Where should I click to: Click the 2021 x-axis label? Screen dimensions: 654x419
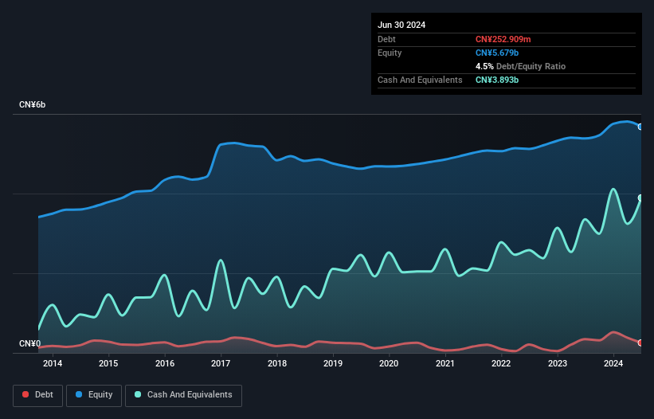(x=445, y=363)
